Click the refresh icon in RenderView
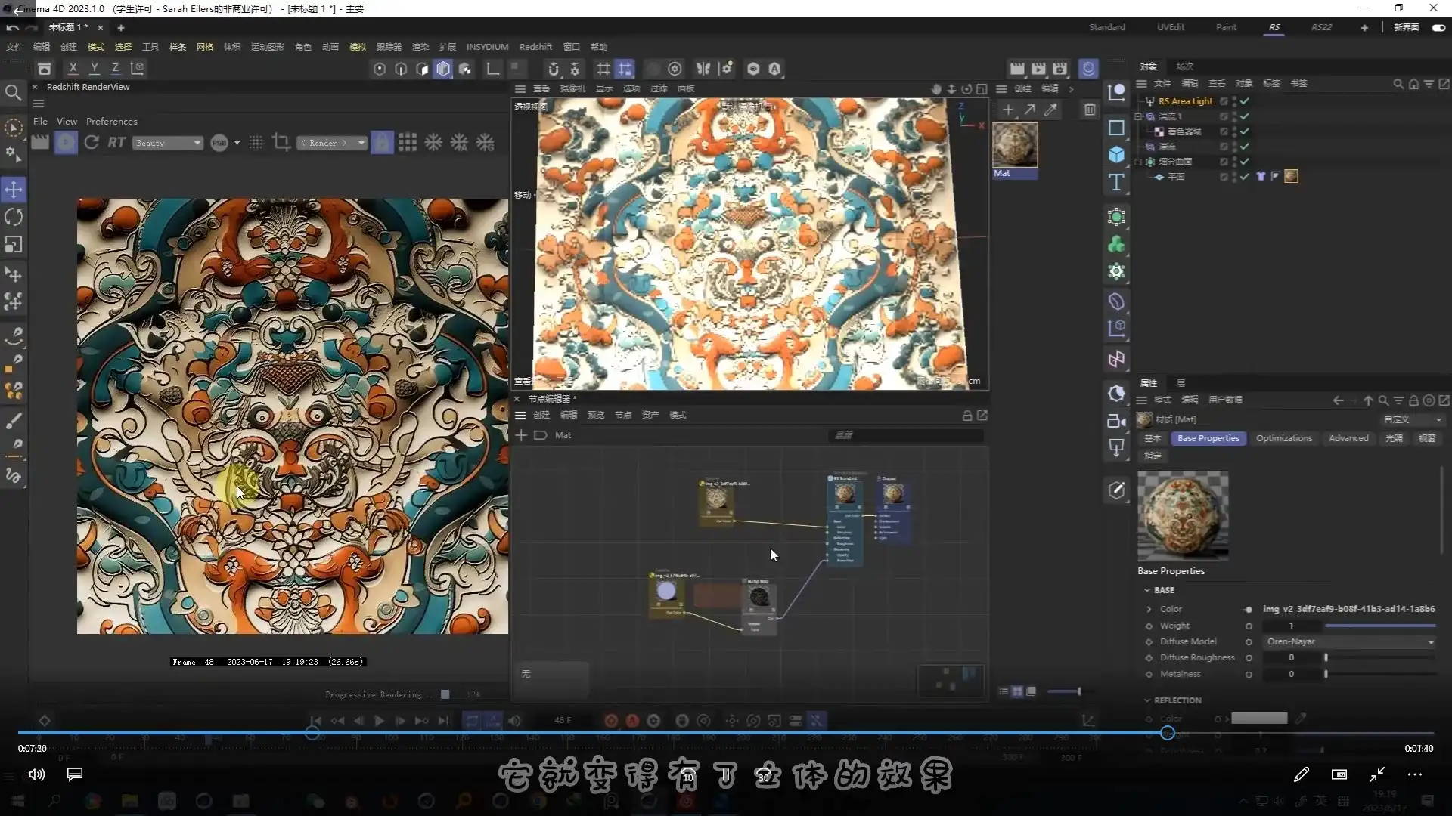 point(92,142)
